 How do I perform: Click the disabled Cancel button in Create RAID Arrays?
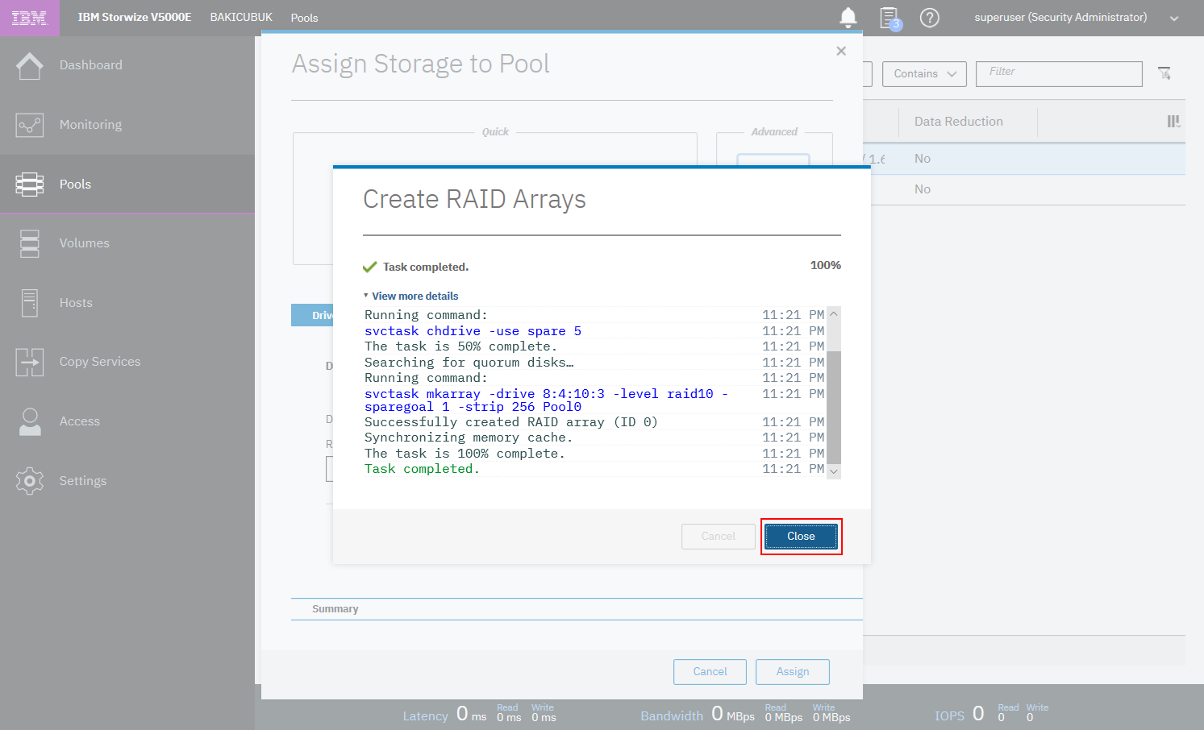(x=719, y=537)
